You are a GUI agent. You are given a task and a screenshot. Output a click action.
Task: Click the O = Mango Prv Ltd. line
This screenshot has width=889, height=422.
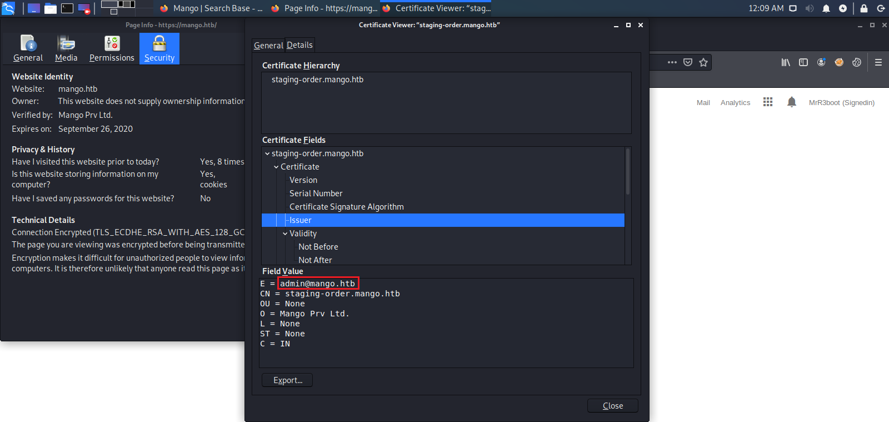pyautogui.click(x=304, y=314)
